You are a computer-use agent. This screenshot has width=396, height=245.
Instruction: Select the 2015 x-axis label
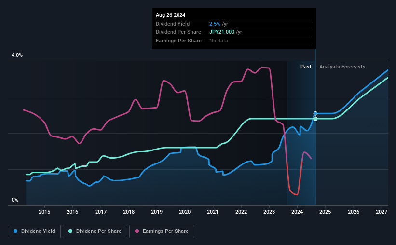coord(44,212)
